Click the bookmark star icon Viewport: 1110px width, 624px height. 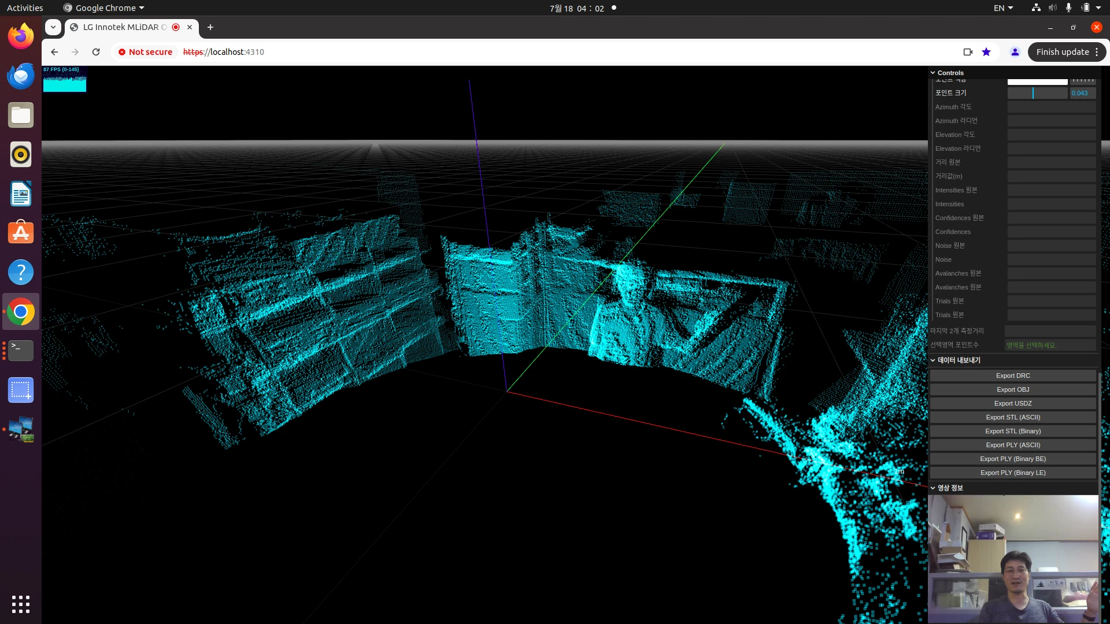(x=986, y=52)
